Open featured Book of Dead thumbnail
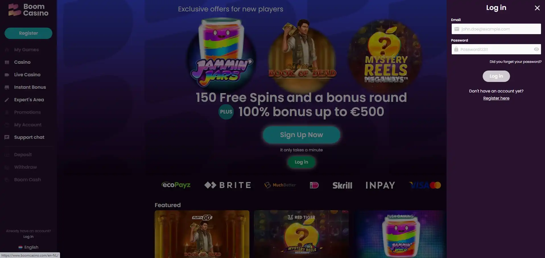This screenshot has height=258, width=545. (x=202, y=234)
